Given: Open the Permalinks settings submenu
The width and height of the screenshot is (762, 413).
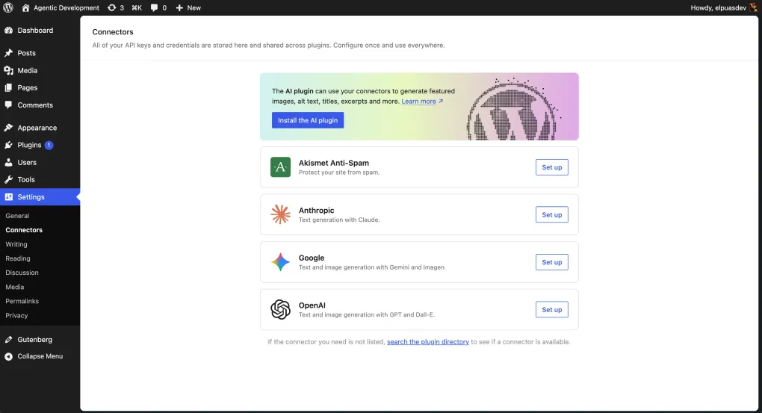Looking at the screenshot, I should coord(22,301).
